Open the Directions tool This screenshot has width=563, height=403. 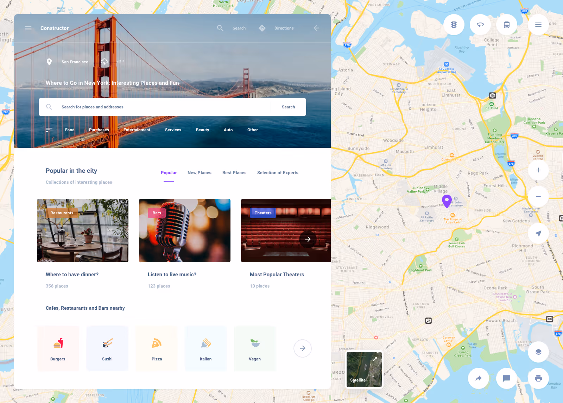(x=284, y=28)
